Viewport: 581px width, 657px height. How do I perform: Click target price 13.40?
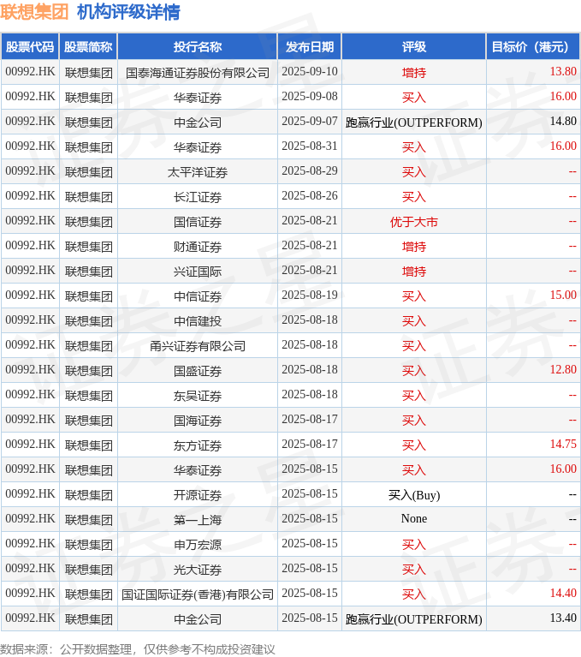click(563, 618)
